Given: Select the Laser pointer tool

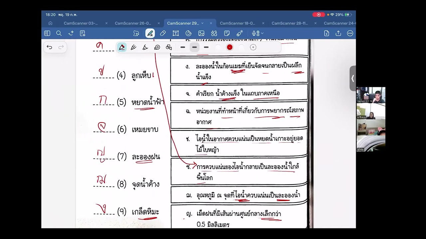Looking at the screenshot, I should click(x=240, y=33).
